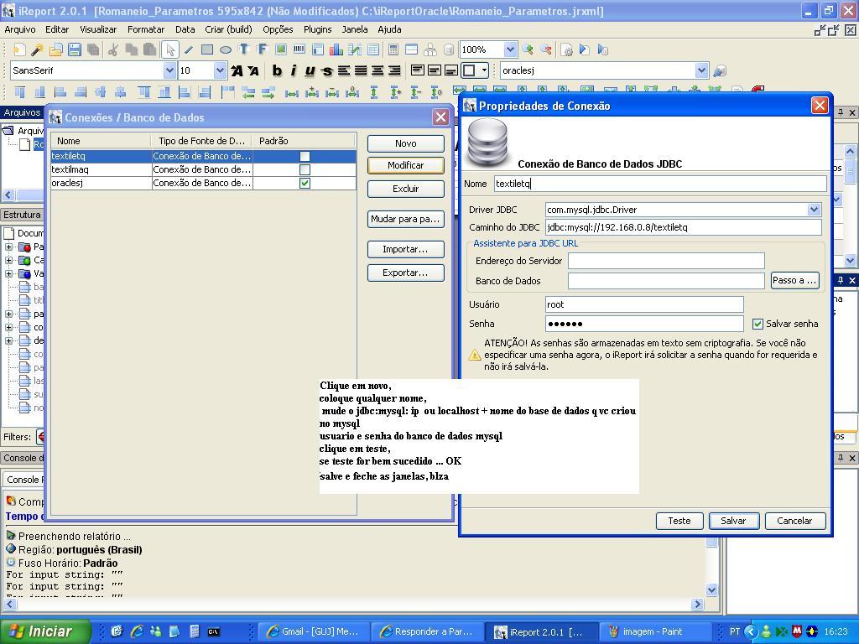Open the Iniciar start menu
Viewport: 859px width, 644px height.
[x=44, y=631]
